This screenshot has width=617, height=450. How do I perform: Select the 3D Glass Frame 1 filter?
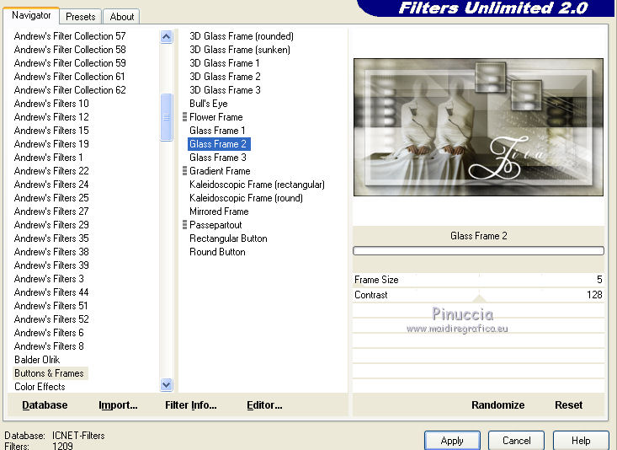point(225,63)
